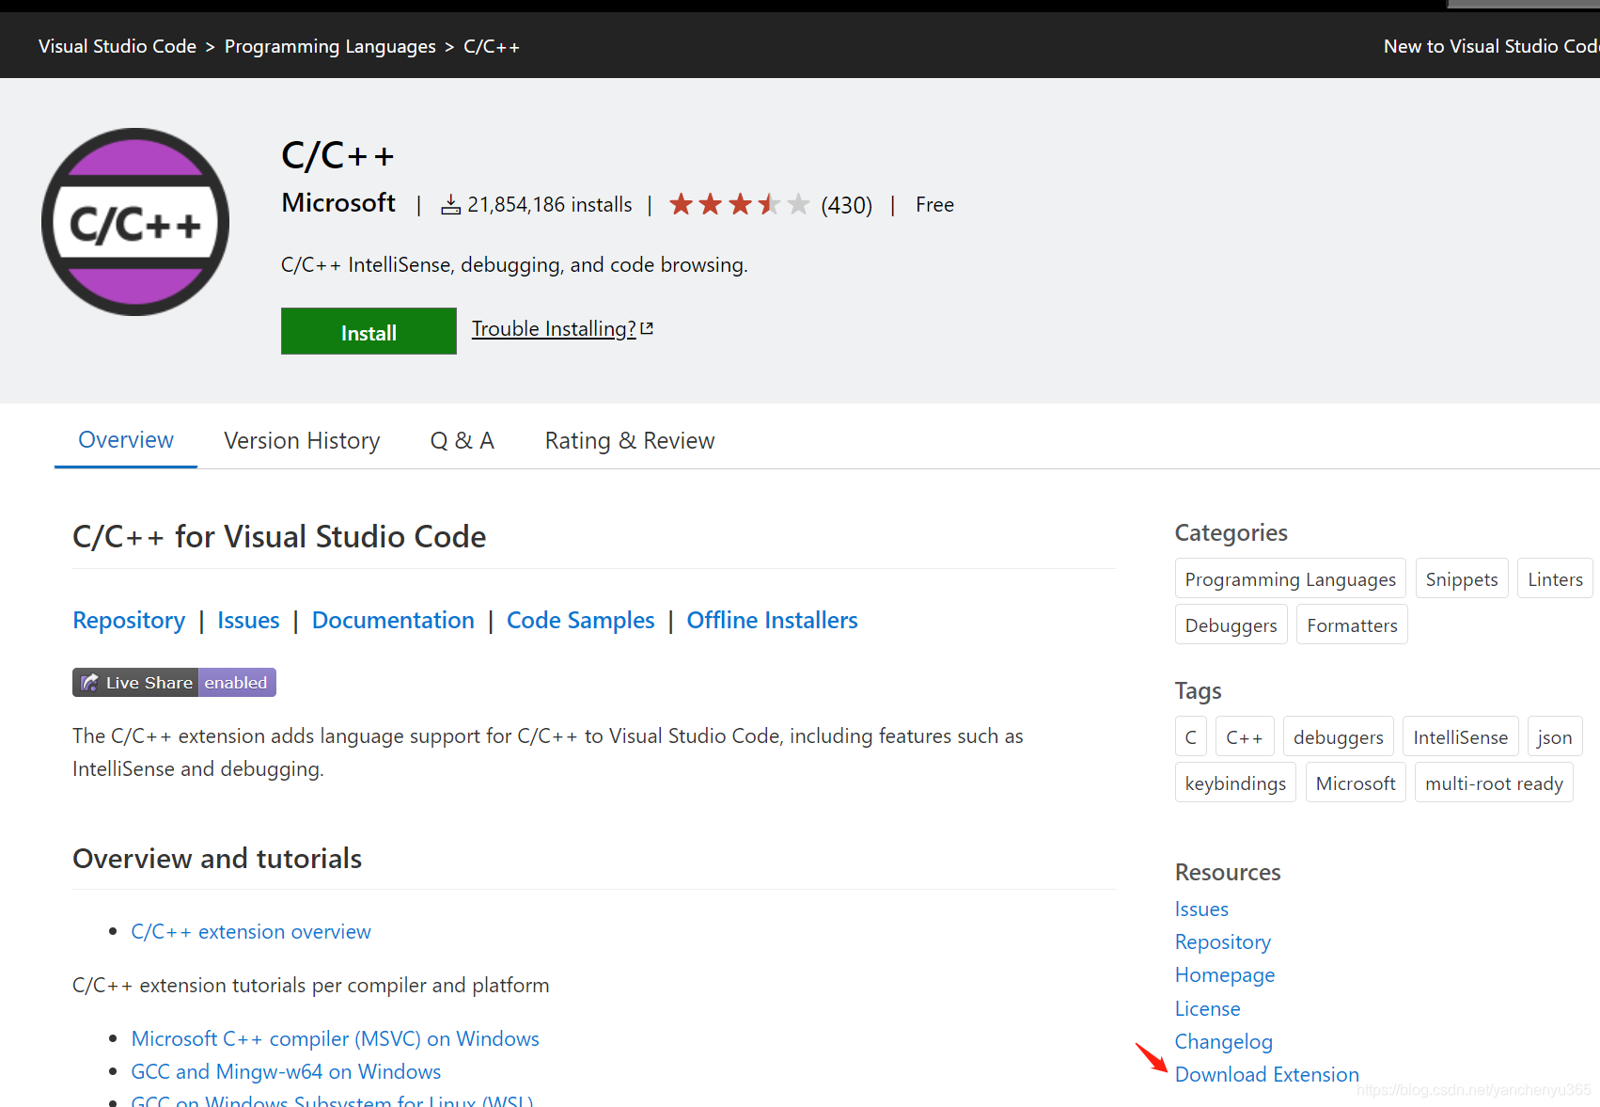Open the Trouble Installing? link

click(x=562, y=328)
